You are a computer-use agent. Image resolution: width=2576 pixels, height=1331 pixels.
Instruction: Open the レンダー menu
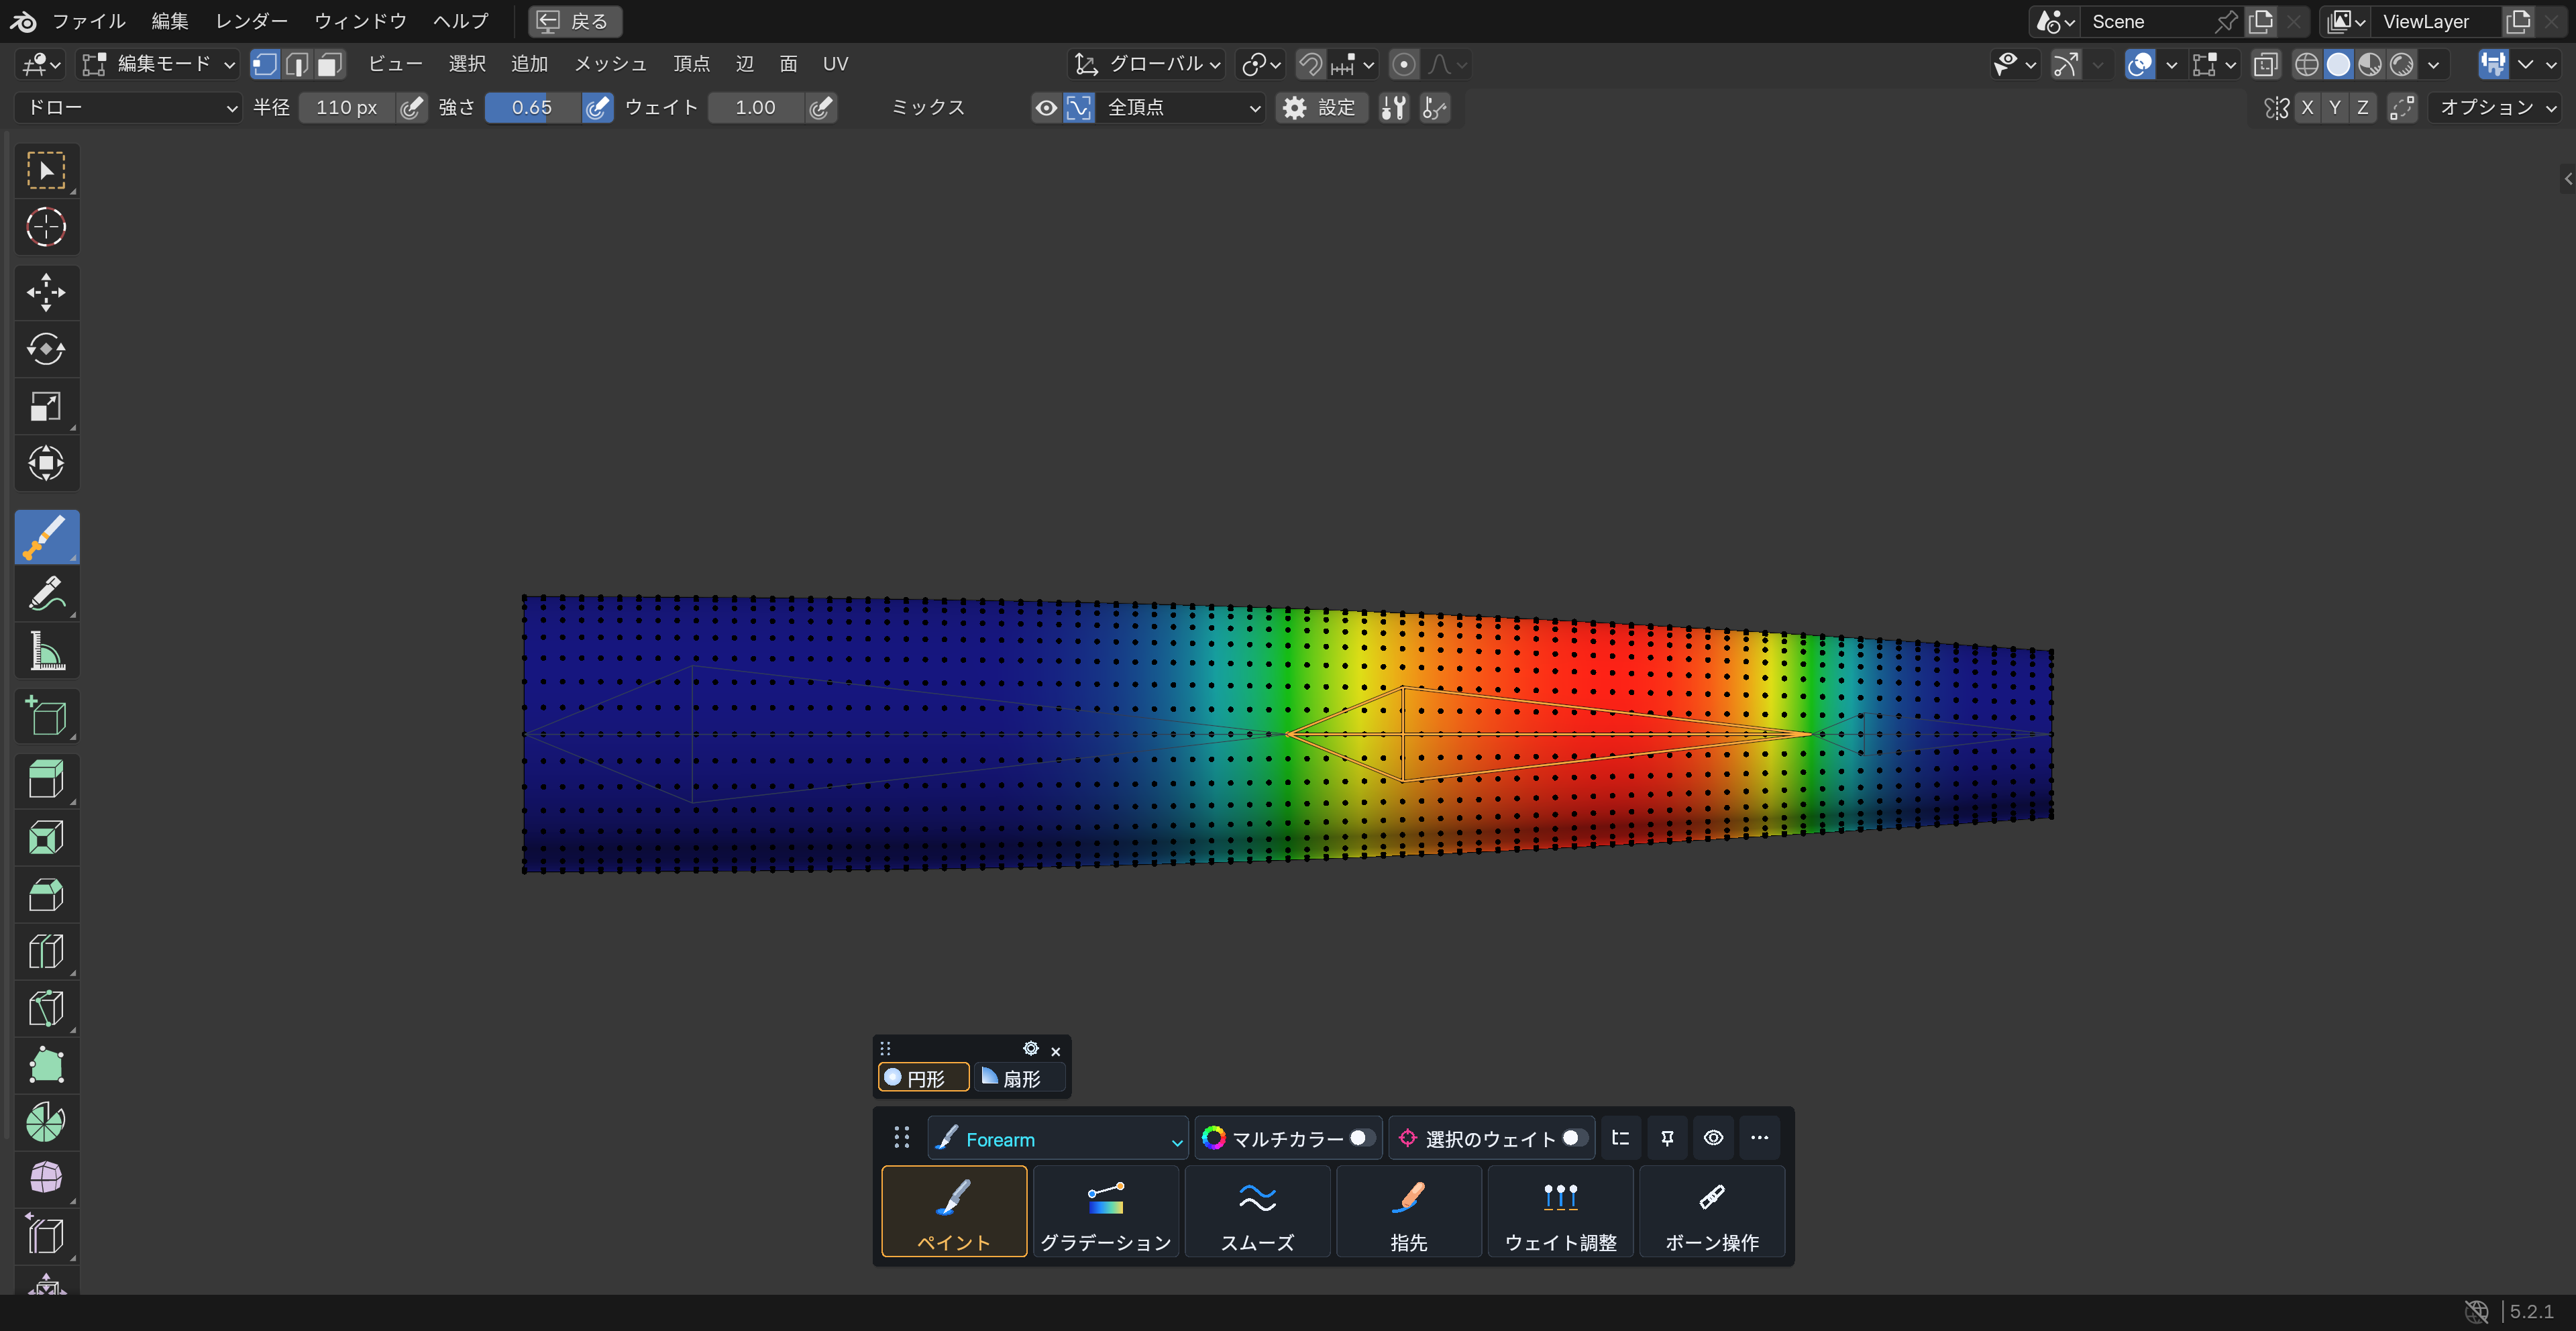[251, 21]
